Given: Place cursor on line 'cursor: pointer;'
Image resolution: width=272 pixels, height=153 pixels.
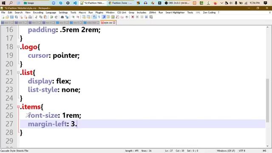Looking at the screenshot, I should (x=54, y=56).
